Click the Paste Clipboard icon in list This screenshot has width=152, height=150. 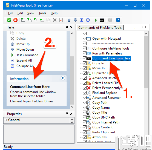click(x=89, y=132)
